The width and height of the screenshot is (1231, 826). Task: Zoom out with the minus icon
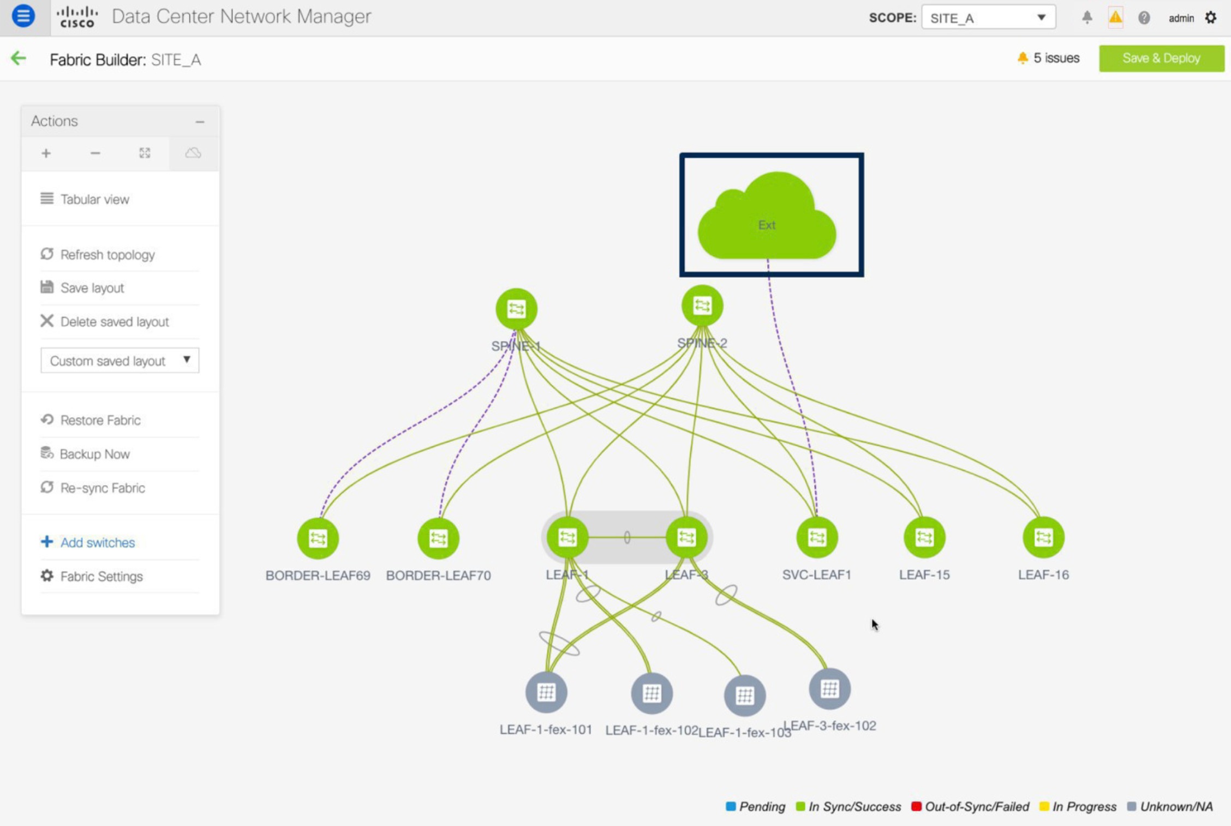click(x=95, y=153)
